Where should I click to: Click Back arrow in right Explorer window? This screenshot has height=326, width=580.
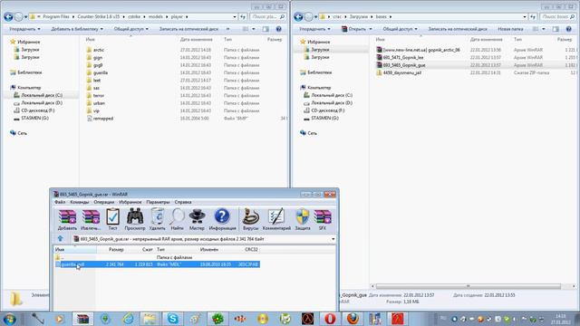[x=298, y=16]
